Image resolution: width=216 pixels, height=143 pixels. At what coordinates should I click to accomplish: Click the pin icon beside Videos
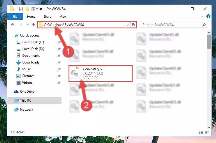click(x=59, y=83)
